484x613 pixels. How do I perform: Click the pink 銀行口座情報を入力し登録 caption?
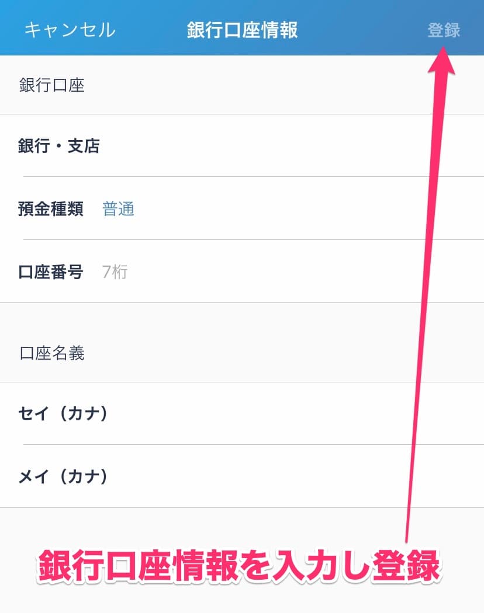[239, 565]
